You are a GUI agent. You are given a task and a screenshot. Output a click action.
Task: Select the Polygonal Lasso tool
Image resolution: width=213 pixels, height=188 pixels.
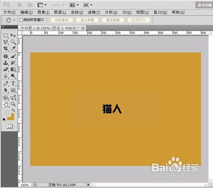pyautogui.click(x=6, y=42)
